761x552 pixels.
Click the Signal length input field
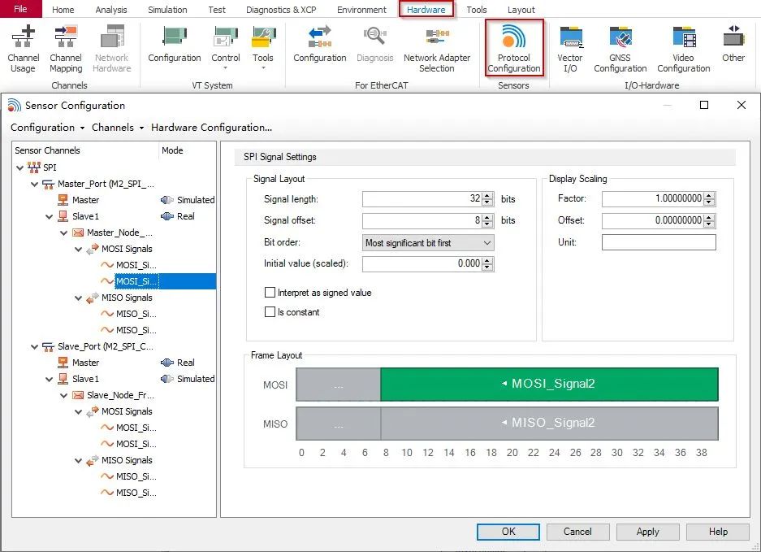422,198
